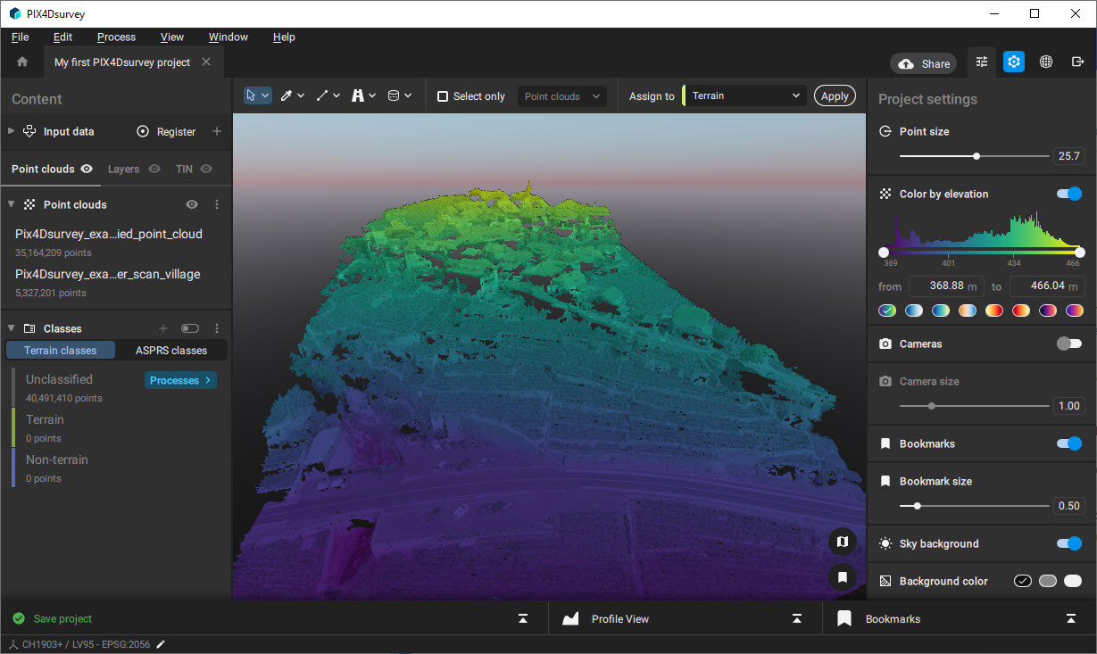Click the bookmark icon inside the 3D viewport
This screenshot has width=1097, height=654.
click(842, 577)
